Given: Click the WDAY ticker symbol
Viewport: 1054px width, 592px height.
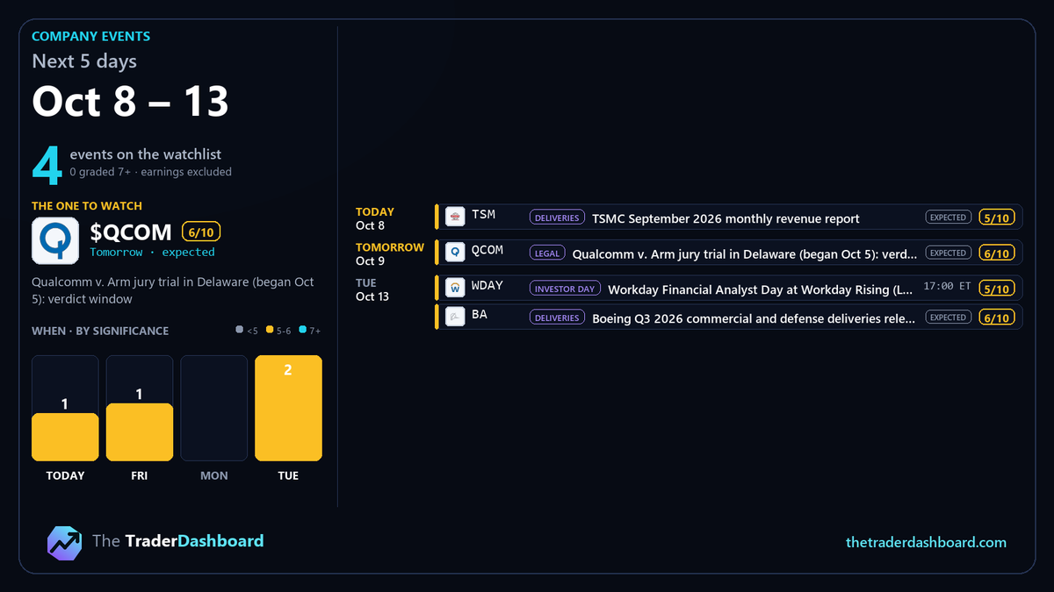Looking at the screenshot, I should [487, 286].
